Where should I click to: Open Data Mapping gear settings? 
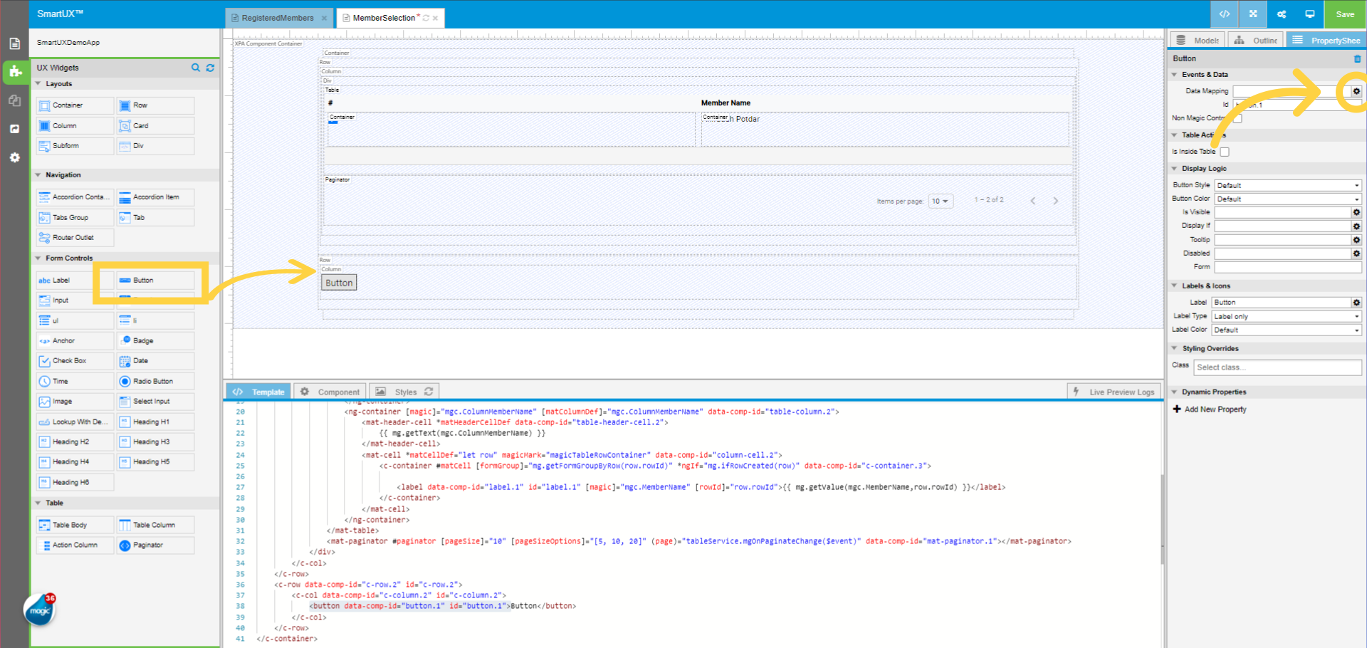coord(1356,91)
